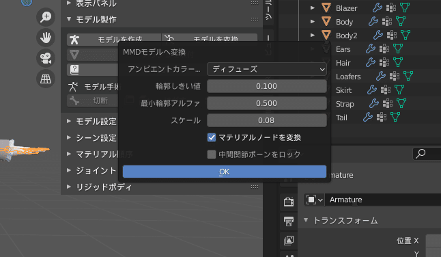The height and width of the screenshot is (257, 441).
Task: Expand the Body outliner item
Action: pos(313,21)
